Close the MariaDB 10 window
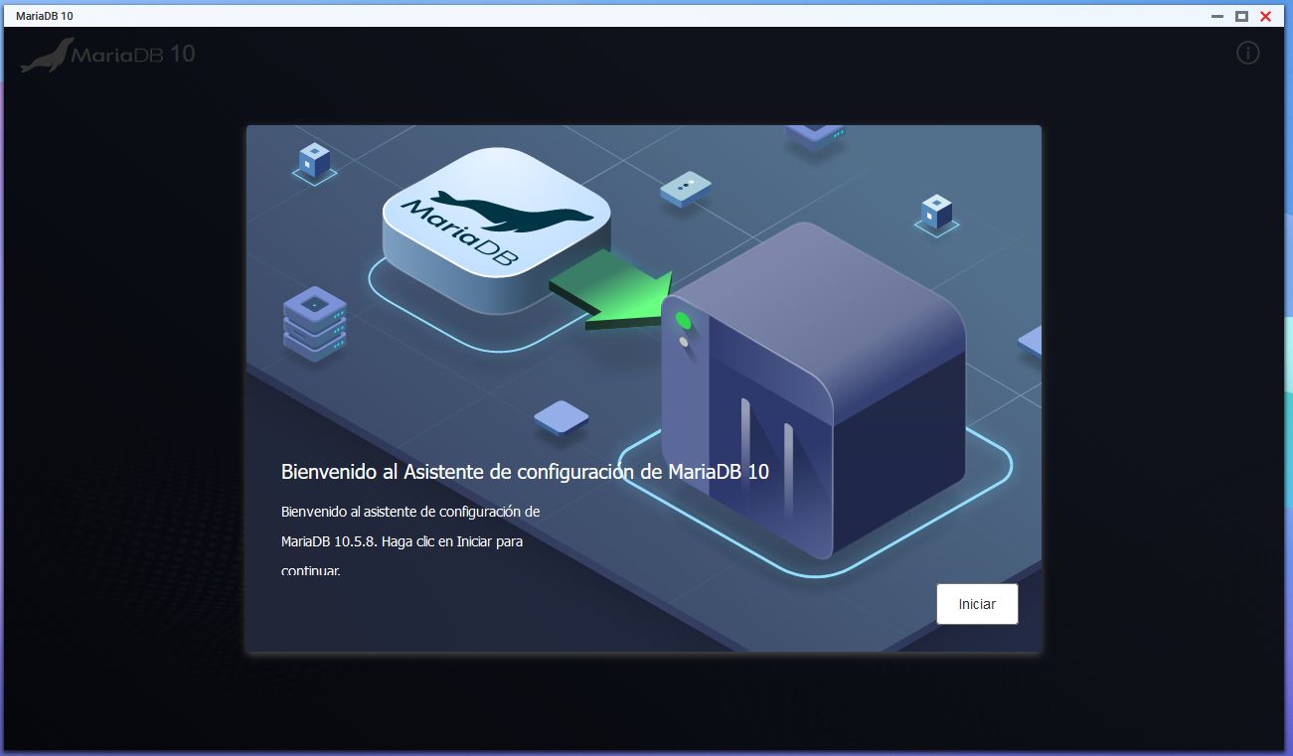 pyautogui.click(x=1265, y=16)
